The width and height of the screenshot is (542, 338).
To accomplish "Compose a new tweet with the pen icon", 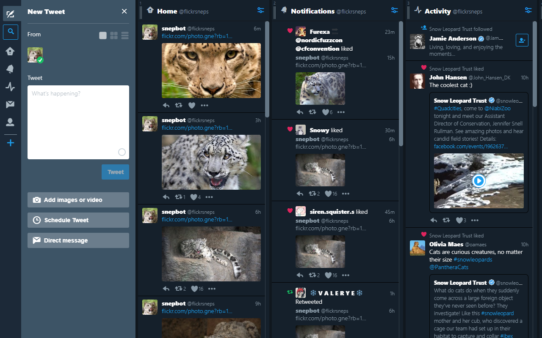I will [11, 14].
